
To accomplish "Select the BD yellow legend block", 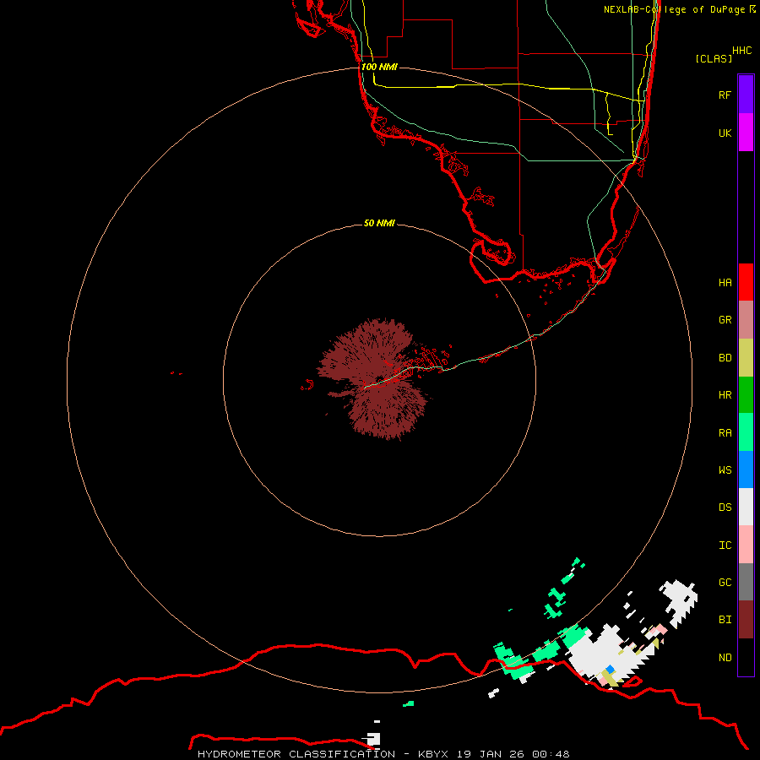I will [746, 358].
